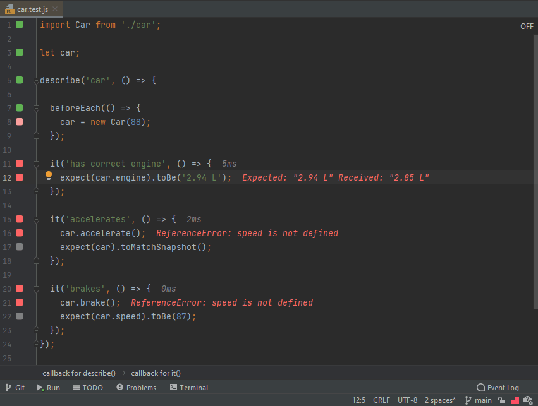Collapse the describe('car') block fold arrow
Viewport: 538px width, 406px height.
(37, 80)
